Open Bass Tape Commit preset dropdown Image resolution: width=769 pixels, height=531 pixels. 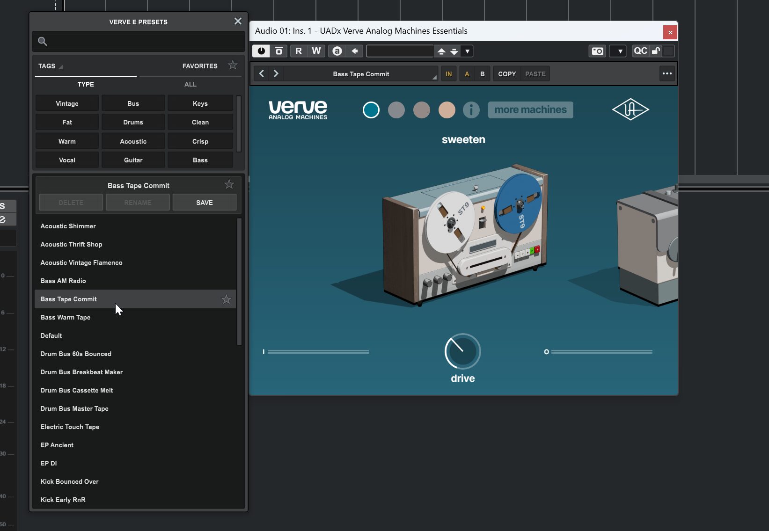coord(361,74)
